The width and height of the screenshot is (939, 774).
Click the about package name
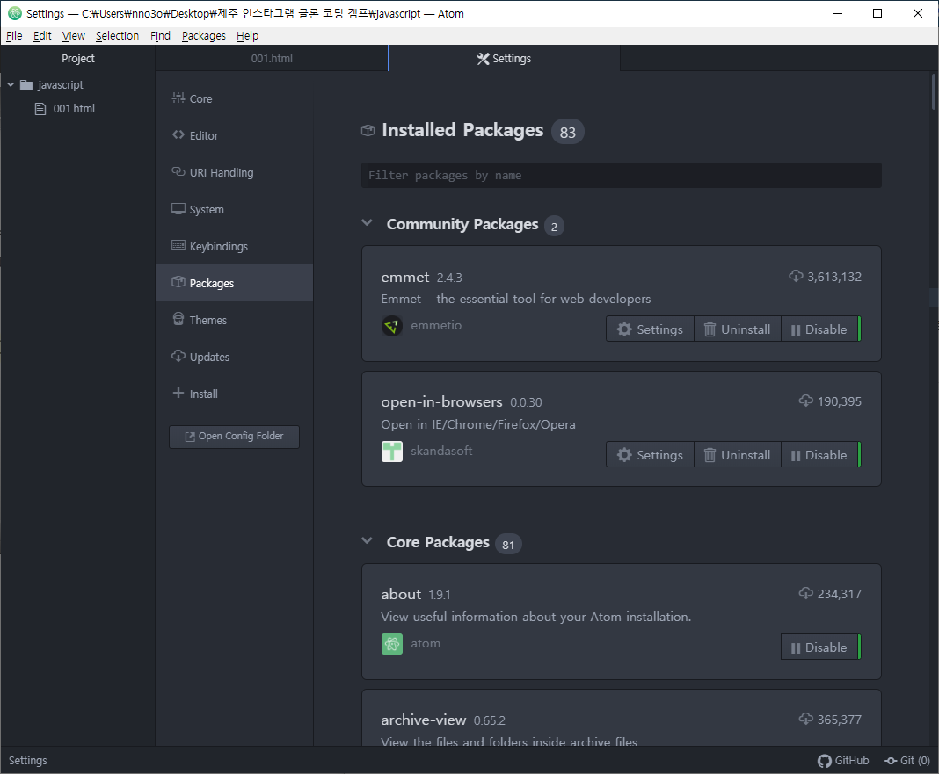click(x=401, y=595)
